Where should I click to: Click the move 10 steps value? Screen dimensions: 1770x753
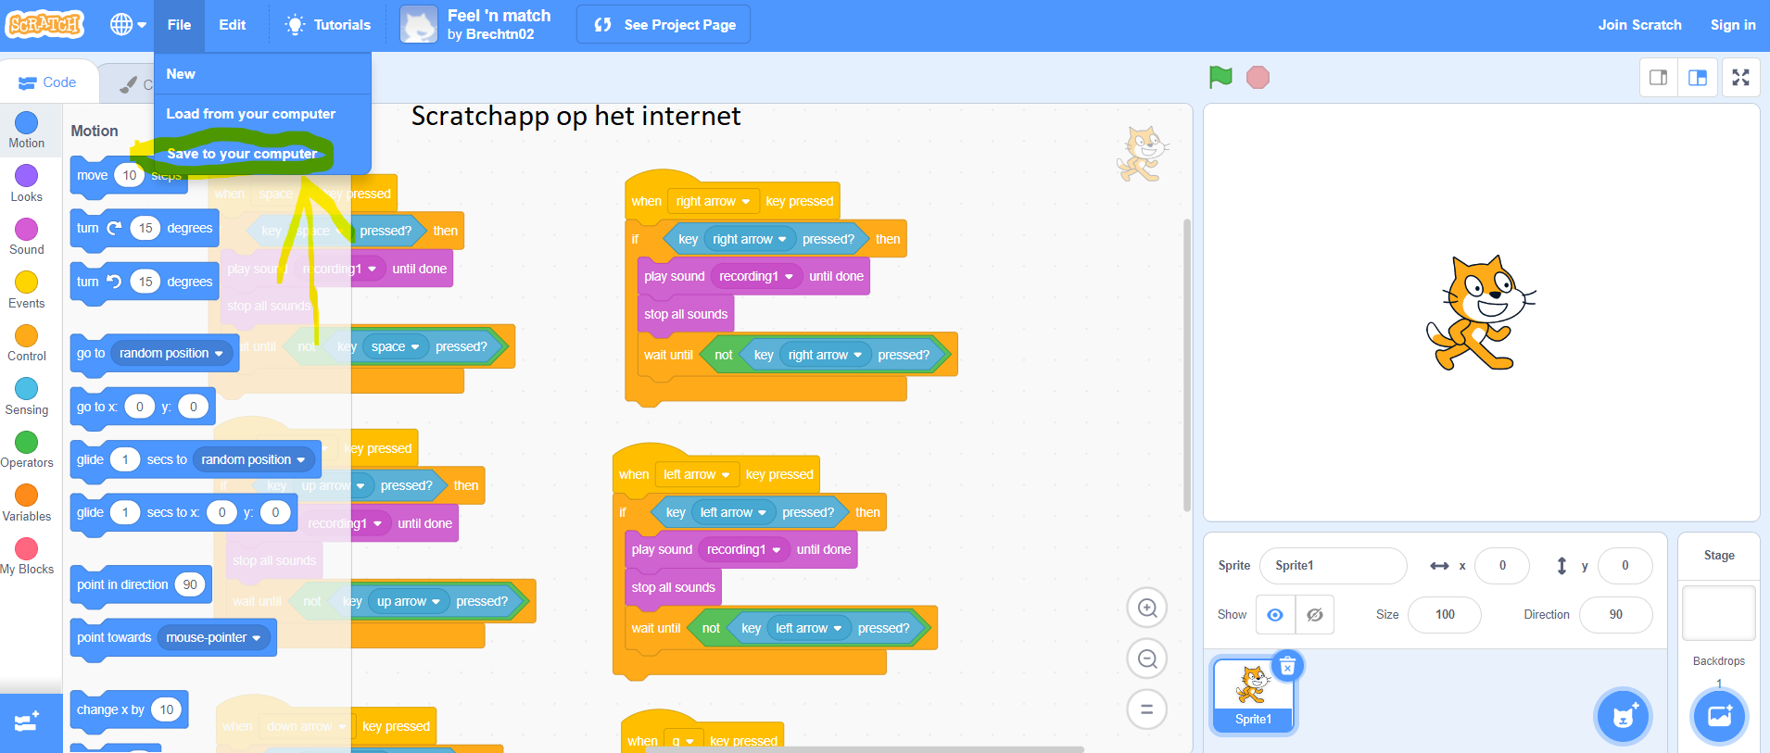tap(130, 175)
